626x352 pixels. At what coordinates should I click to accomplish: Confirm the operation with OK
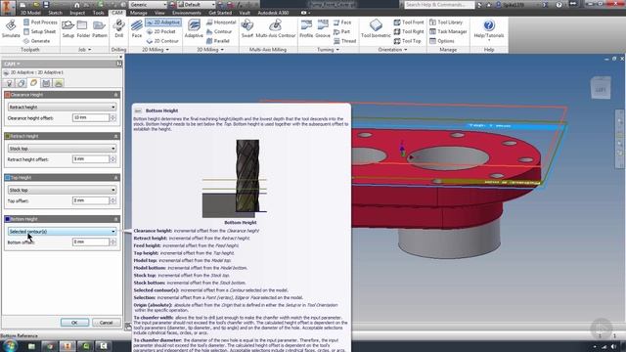pyautogui.click(x=74, y=323)
